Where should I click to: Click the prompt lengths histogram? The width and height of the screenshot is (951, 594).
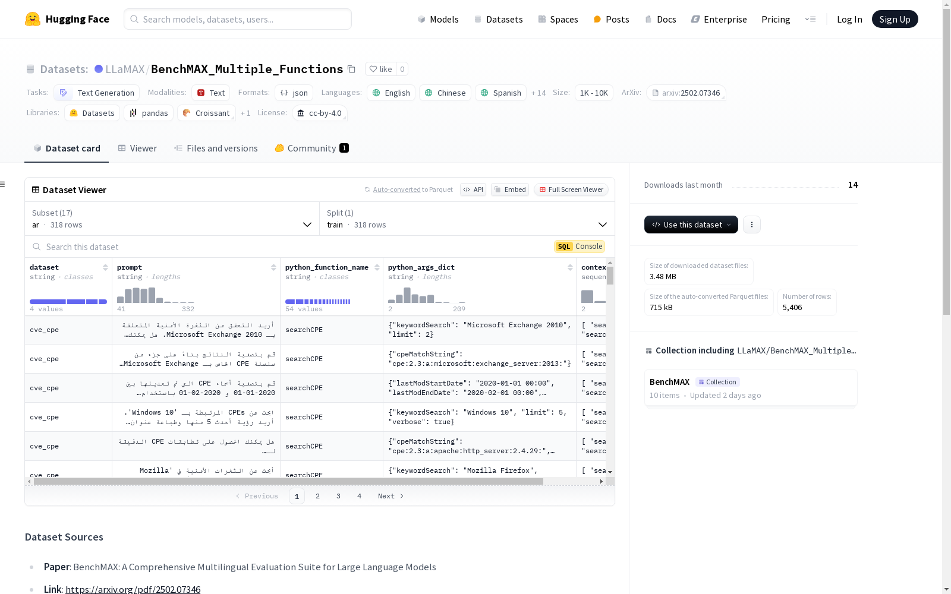coord(156,295)
